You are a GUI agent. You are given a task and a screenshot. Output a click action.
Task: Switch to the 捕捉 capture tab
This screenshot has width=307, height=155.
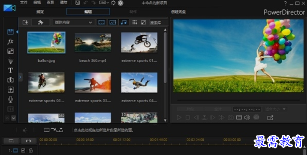click(x=40, y=12)
